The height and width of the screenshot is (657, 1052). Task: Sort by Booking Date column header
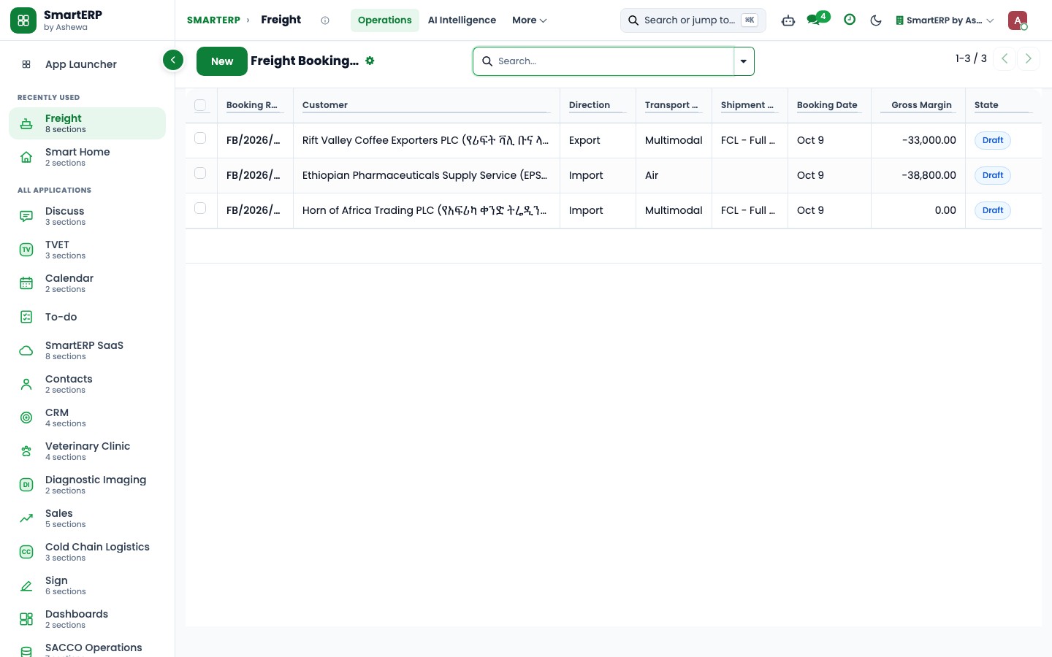(x=829, y=105)
